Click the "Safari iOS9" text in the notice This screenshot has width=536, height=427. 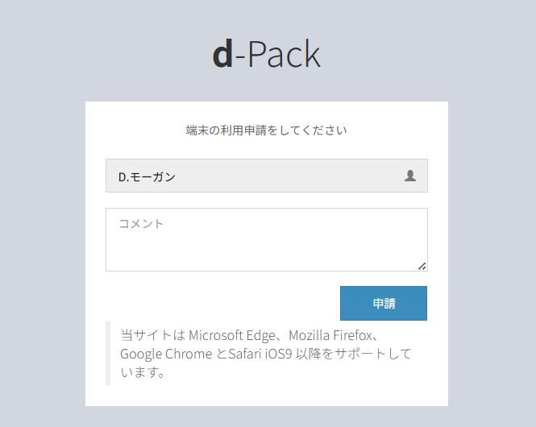tap(263, 354)
